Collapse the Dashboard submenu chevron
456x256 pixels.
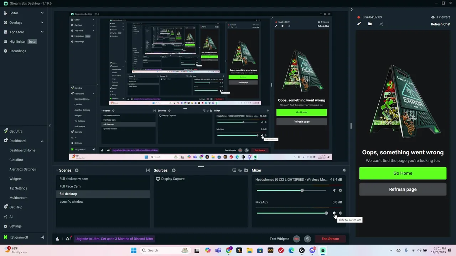click(42, 141)
